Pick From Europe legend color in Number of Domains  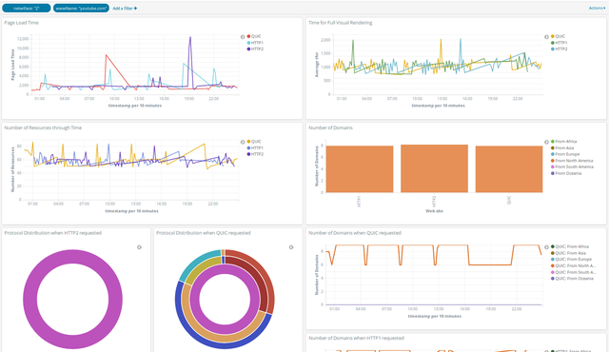(x=553, y=154)
